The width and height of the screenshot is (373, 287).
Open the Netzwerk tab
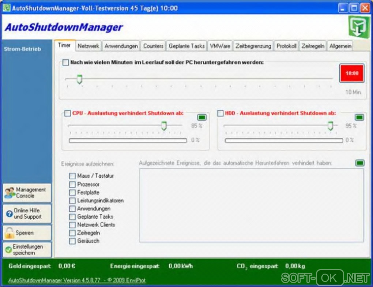tap(88, 46)
